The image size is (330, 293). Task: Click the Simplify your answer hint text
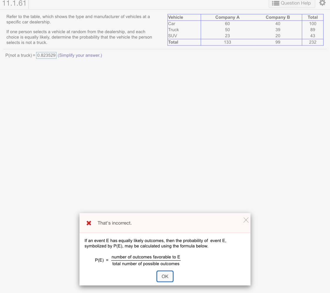[x=79, y=55]
